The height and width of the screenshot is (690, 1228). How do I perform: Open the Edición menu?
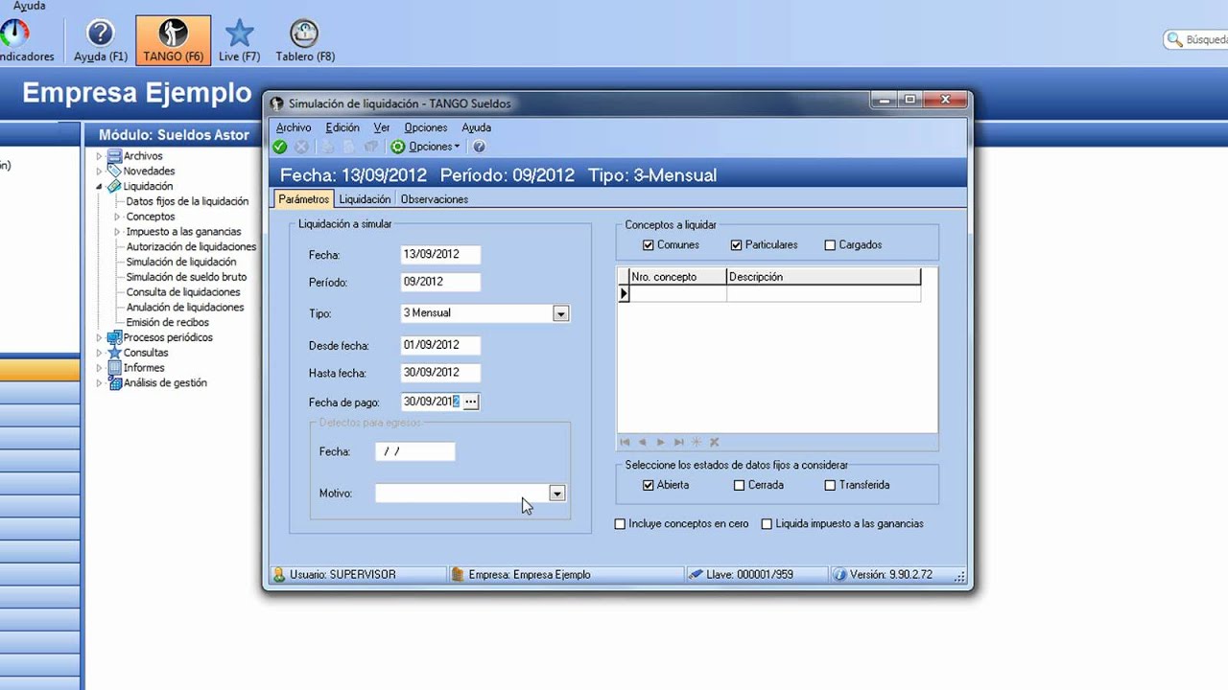click(342, 127)
